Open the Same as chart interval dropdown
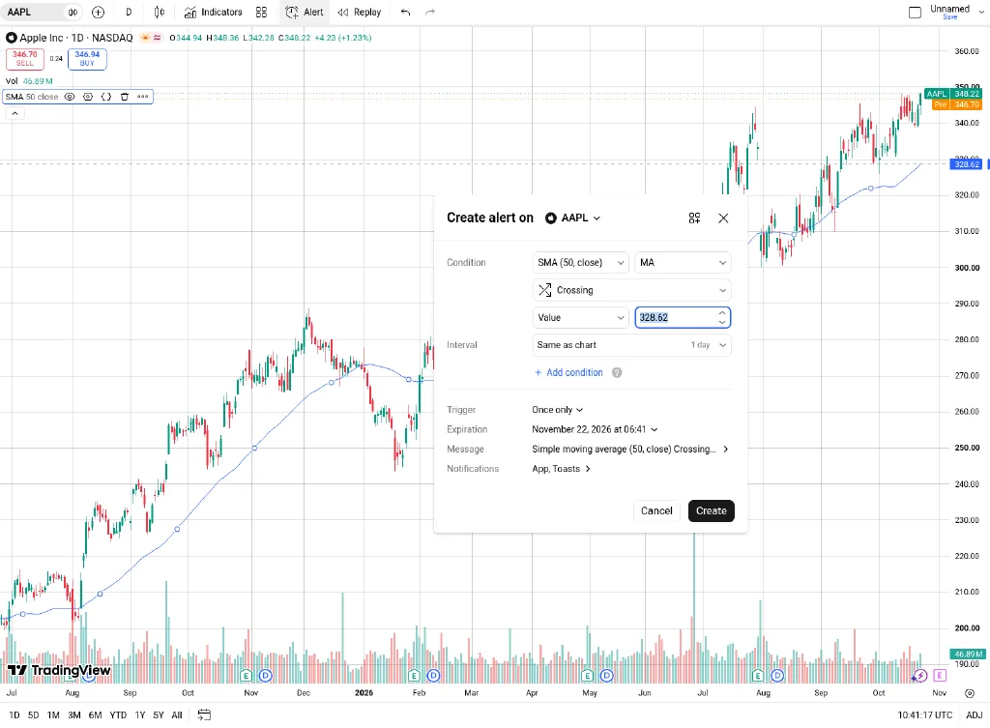Image resolution: width=990 pixels, height=728 pixels. coord(632,345)
